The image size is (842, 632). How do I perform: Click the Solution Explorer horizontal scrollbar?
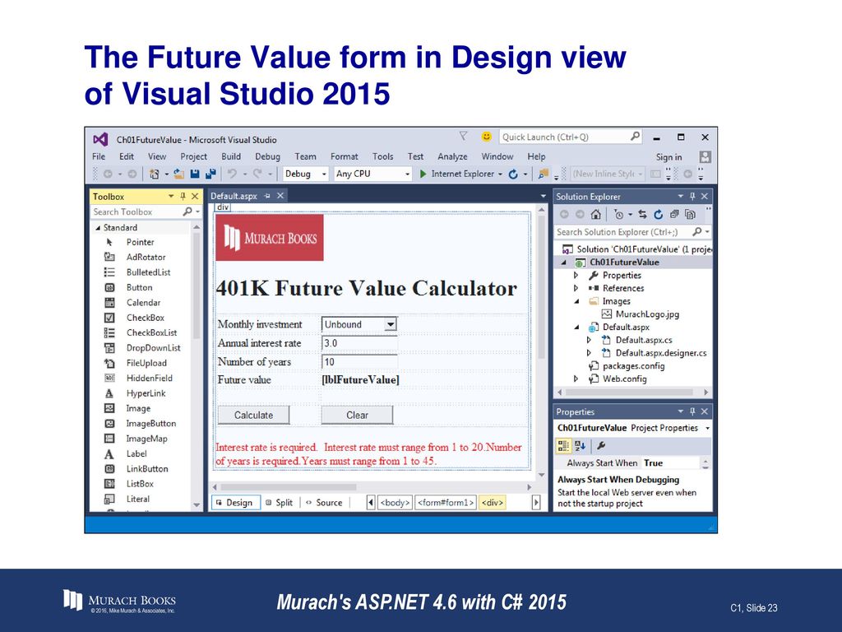pos(632,393)
